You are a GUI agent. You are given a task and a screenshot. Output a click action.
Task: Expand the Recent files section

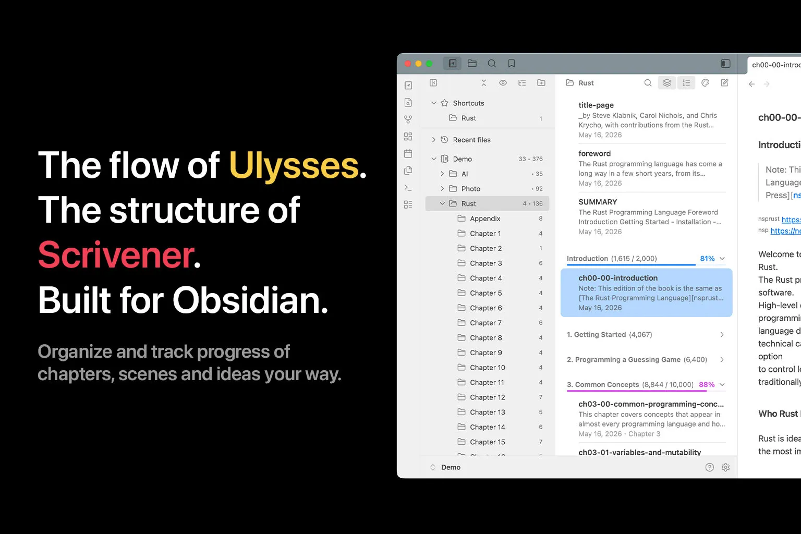433,140
